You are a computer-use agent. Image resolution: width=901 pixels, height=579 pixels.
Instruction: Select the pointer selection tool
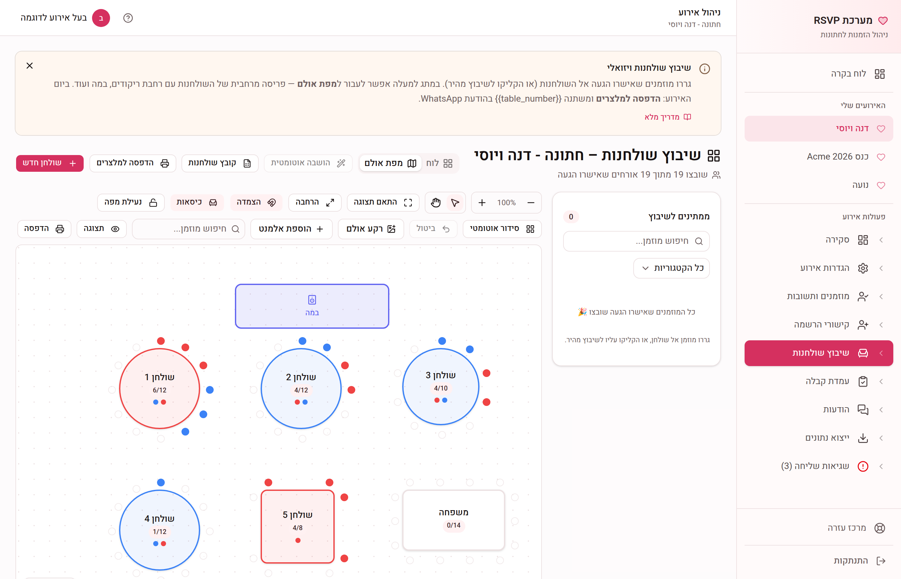455,203
